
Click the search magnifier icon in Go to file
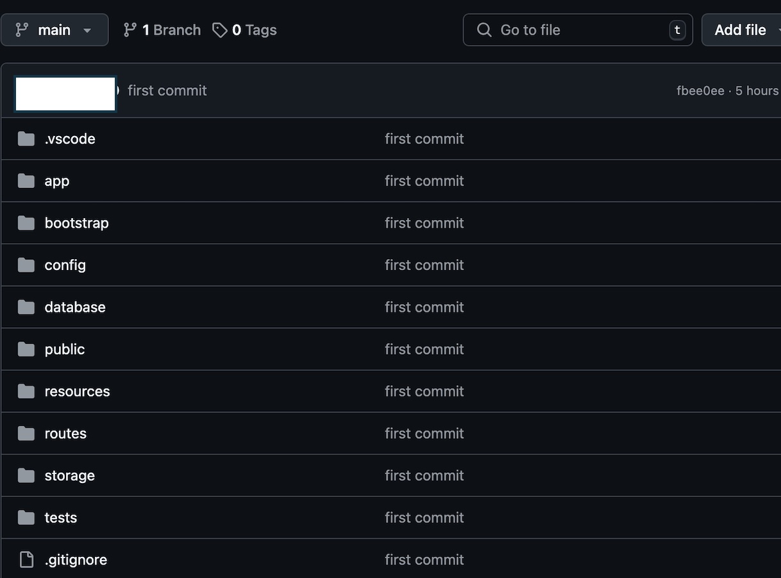coord(485,30)
